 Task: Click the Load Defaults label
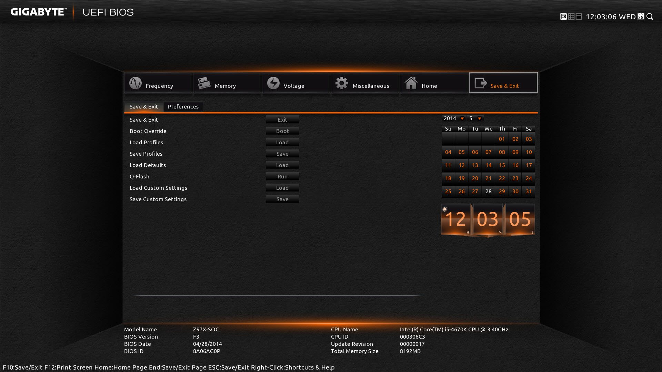tap(148, 165)
